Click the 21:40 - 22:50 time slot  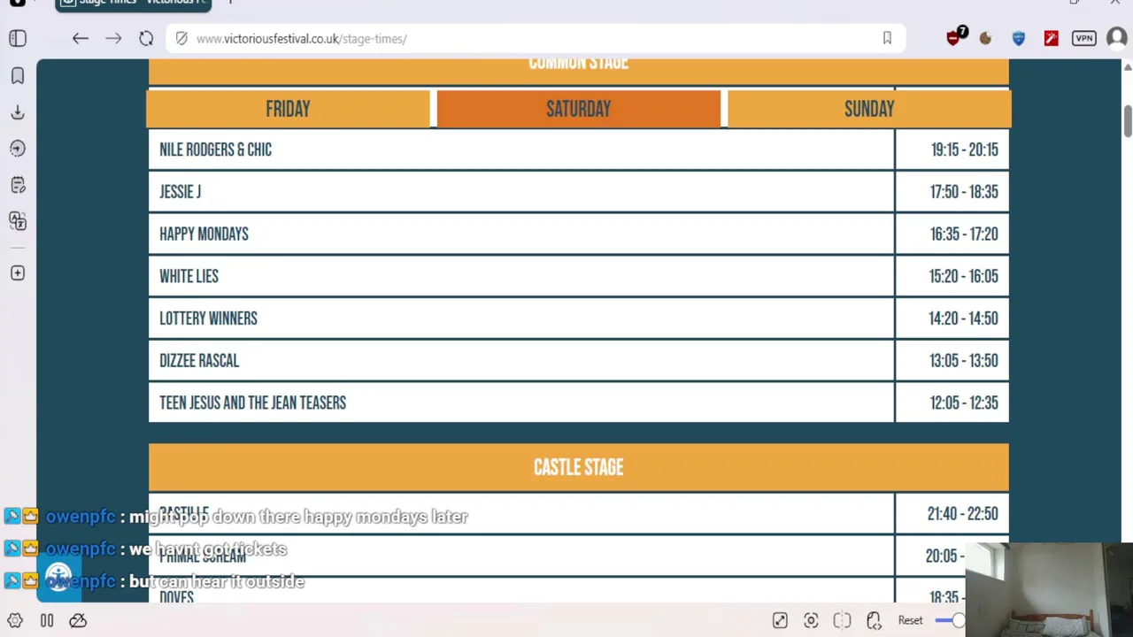[962, 514]
